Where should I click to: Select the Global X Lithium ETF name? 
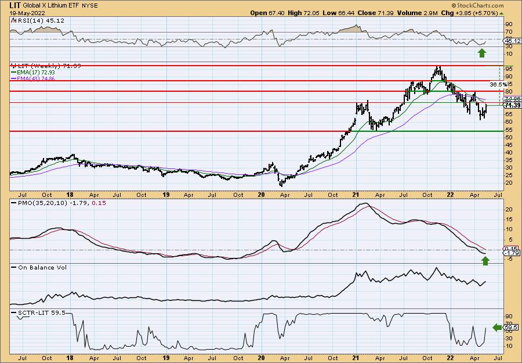[51, 6]
